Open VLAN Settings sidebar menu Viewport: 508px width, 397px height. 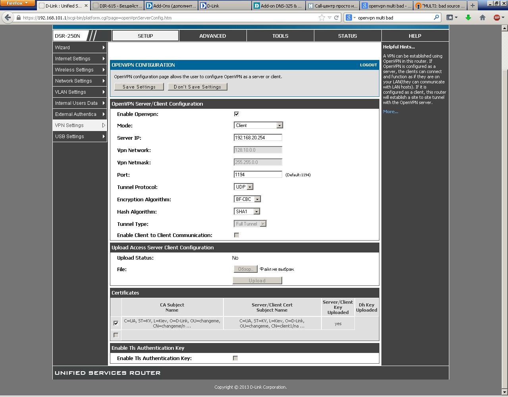pyautogui.click(x=80, y=92)
